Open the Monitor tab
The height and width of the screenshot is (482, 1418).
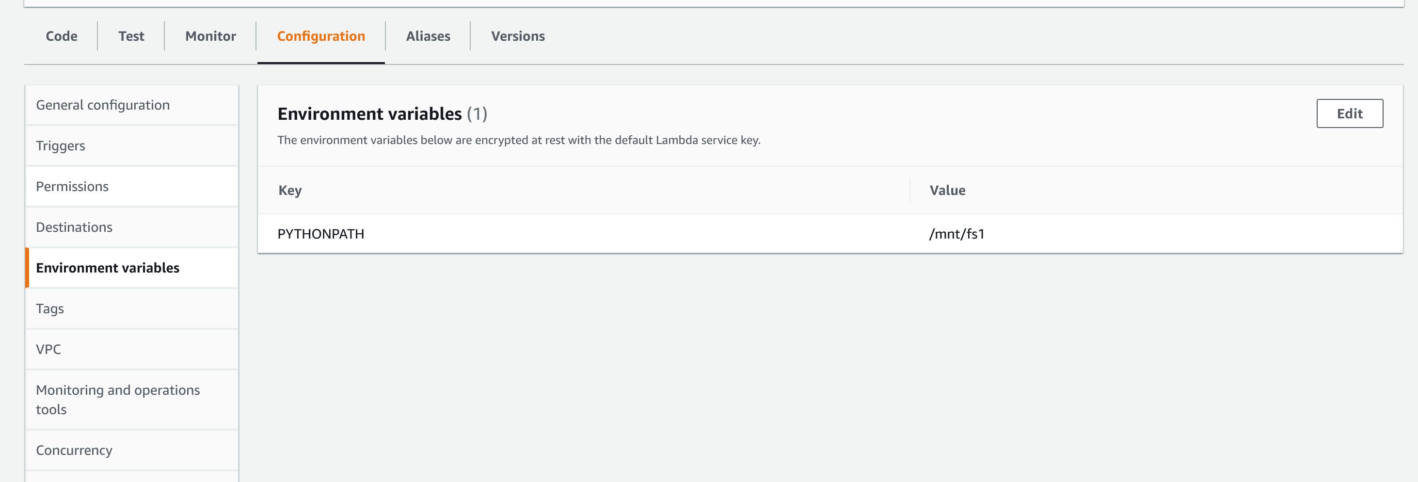(210, 36)
